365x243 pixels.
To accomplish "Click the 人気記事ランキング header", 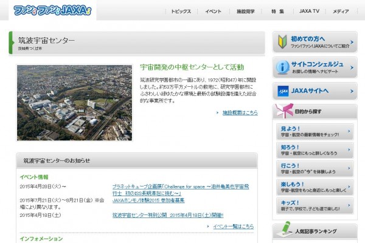I will 316,231.
